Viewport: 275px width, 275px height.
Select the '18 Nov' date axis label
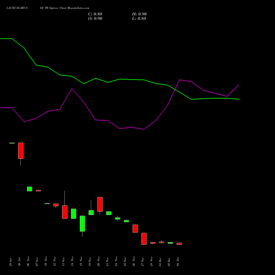[81, 262]
